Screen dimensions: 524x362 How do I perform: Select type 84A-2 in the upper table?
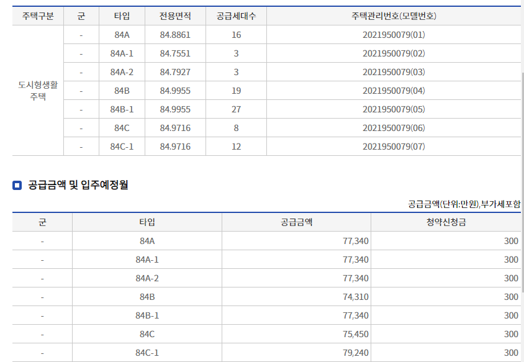pos(122,72)
